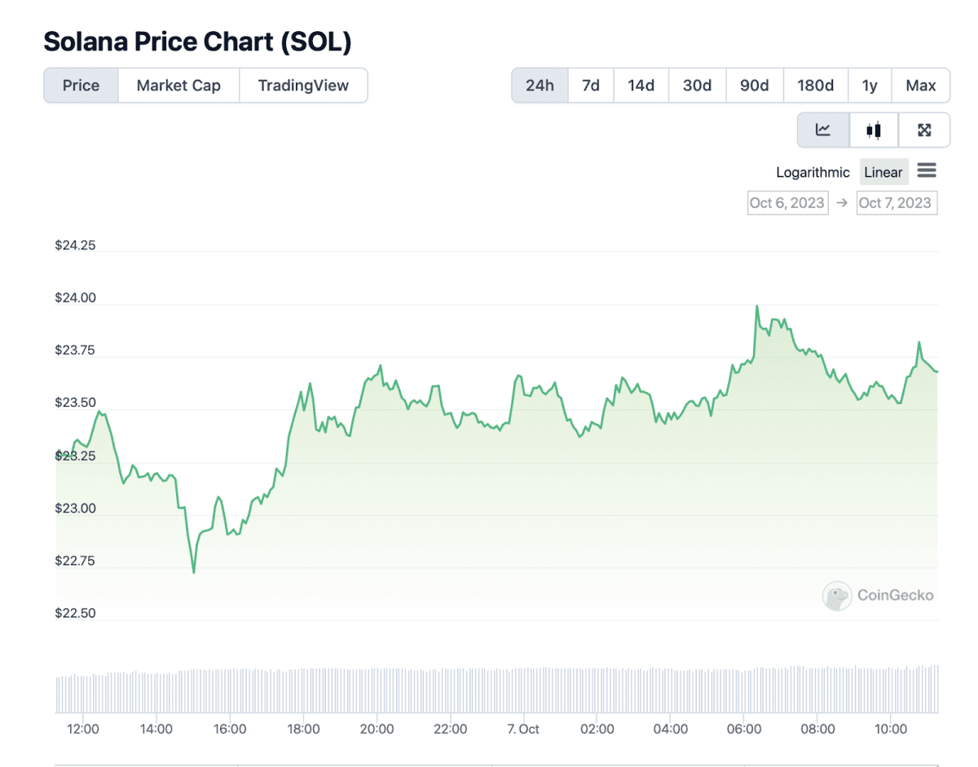This screenshot has height=767, width=978.
Task: Open the hamburger chart options menu
Action: [x=927, y=171]
